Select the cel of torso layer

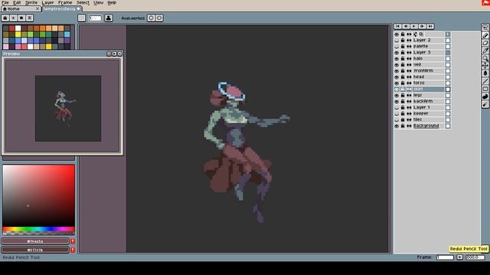448,83
